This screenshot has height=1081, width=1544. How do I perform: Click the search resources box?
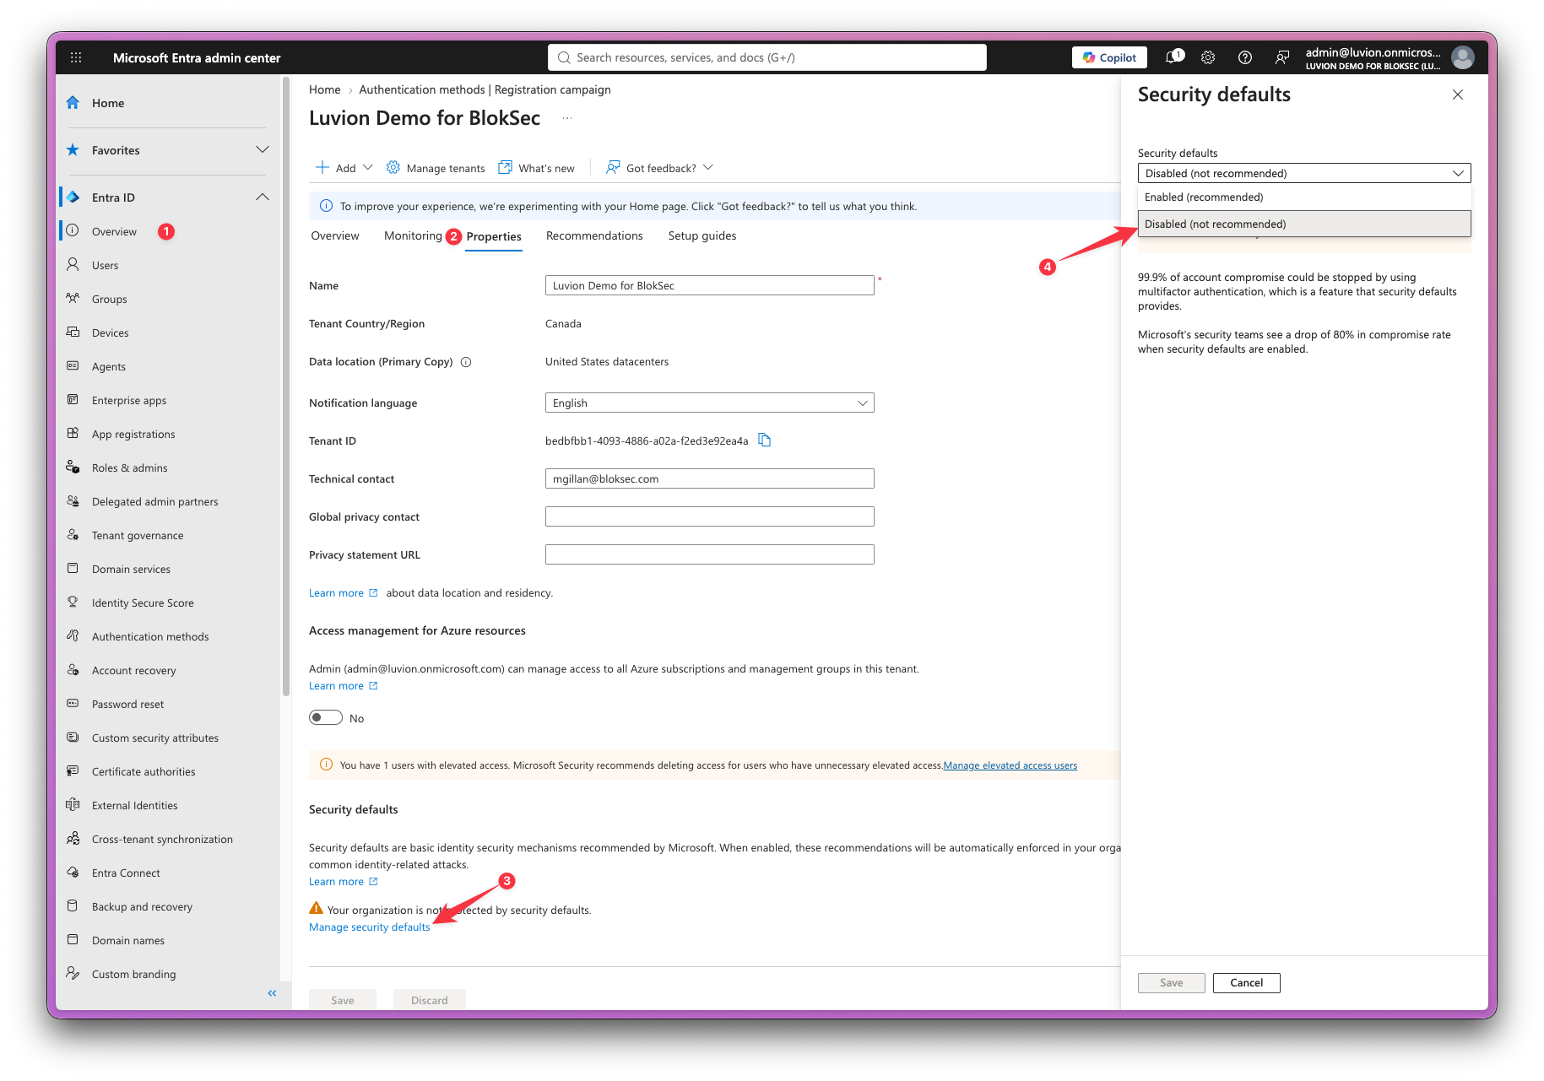click(767, 57)
